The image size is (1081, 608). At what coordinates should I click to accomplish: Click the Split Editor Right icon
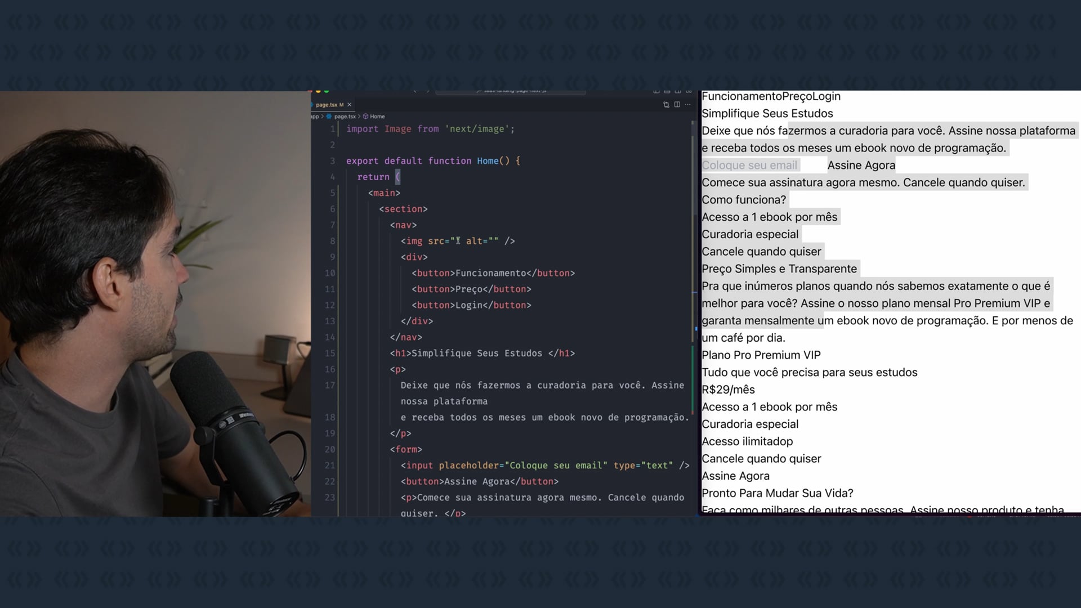coord(677,105)
